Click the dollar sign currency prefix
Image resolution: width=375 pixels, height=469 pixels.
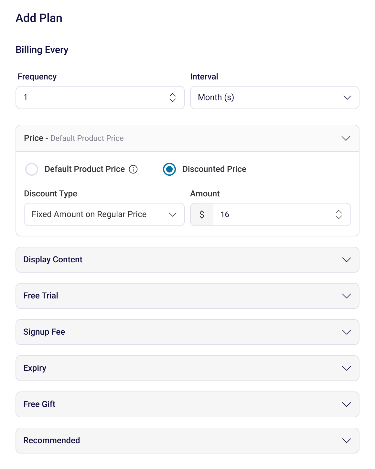pos(202,214)
